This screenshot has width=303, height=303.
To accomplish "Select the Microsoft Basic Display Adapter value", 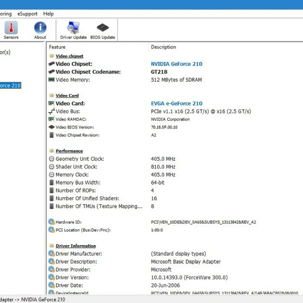I will click(x=186, y=262).
